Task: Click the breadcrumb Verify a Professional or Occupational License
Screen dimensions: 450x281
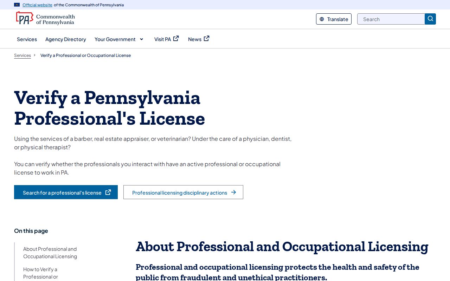Action: (85, 55)
